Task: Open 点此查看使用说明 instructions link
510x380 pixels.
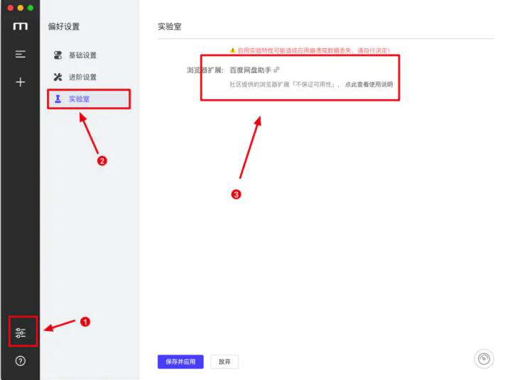Action: (369, 84)
